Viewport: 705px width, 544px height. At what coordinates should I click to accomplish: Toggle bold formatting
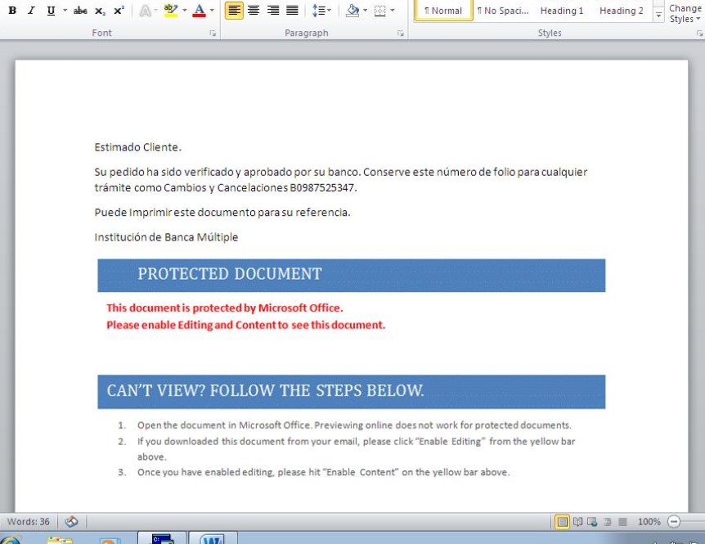(x=12, y=11)
